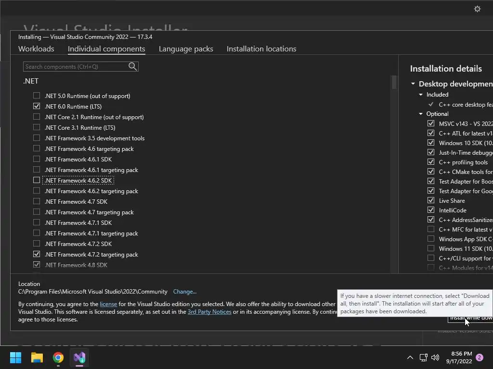This screenshot has width=493, height=369.
Task: Open File Explorer from taskbar
Action: point(37,357)
